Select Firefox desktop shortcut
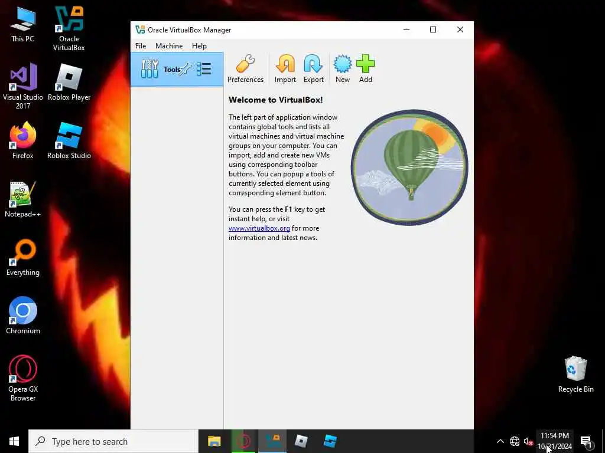Image resolution: width=605 pixels, height=453 pixels. (x=23, y=140)
